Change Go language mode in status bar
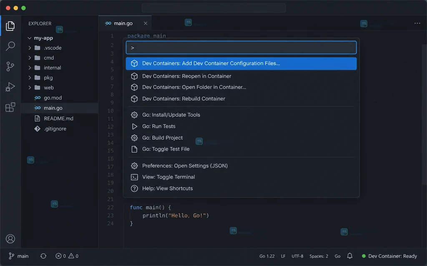427x266 pixels. pyautogui.click(x=337, y=256)
